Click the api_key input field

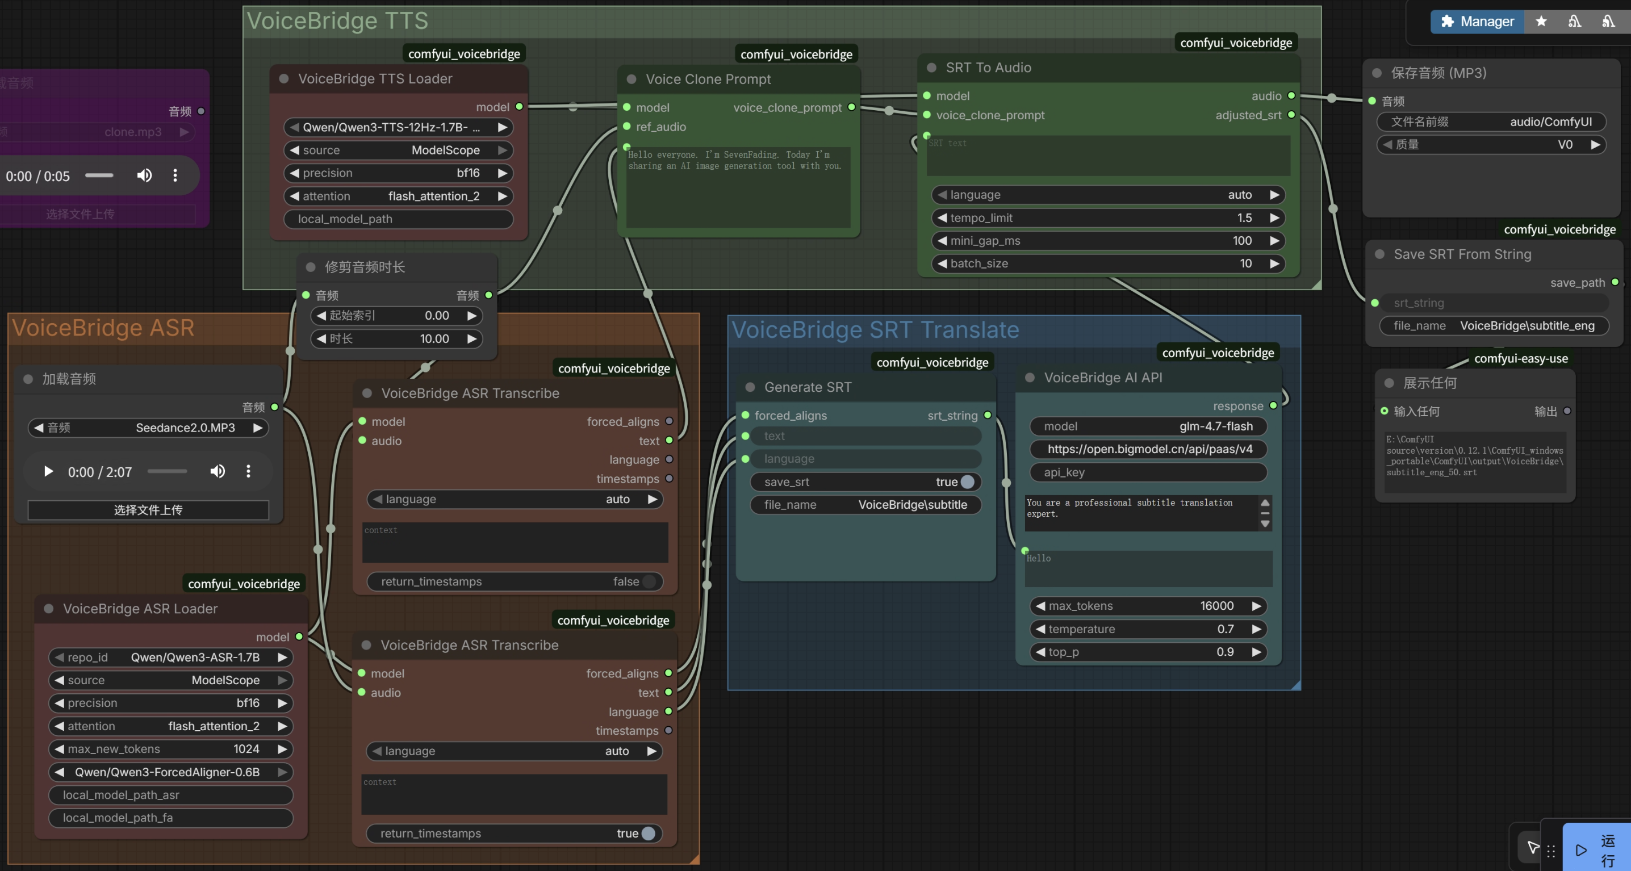point(1148,472)
